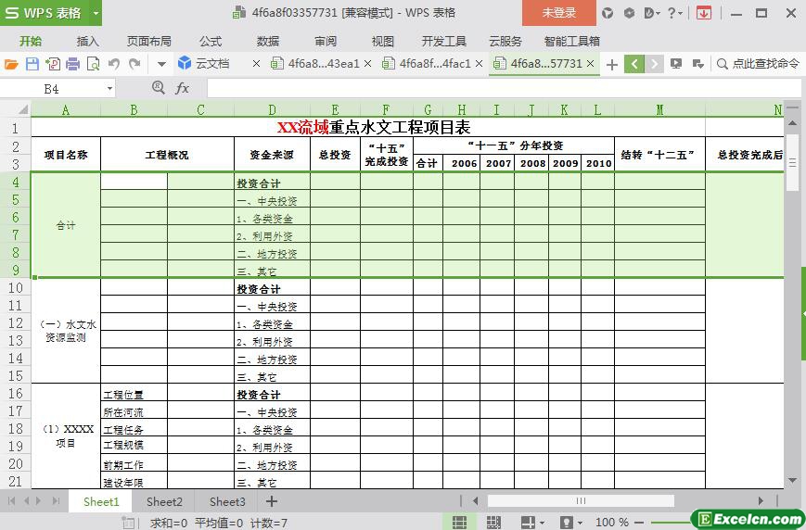
Task: Click the WPS 表格 application button
Action: [x=45, y=13]
